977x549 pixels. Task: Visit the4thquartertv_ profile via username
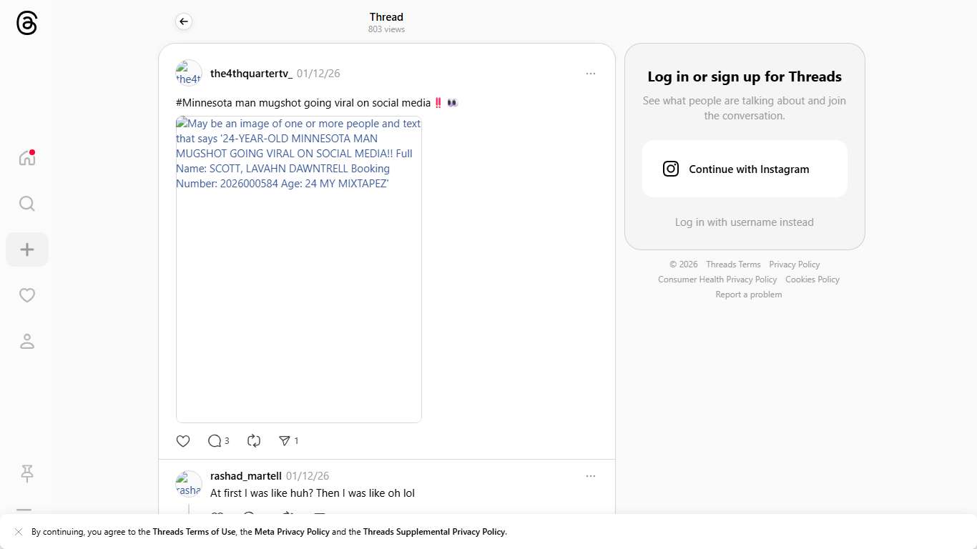[x=251, y=74]
